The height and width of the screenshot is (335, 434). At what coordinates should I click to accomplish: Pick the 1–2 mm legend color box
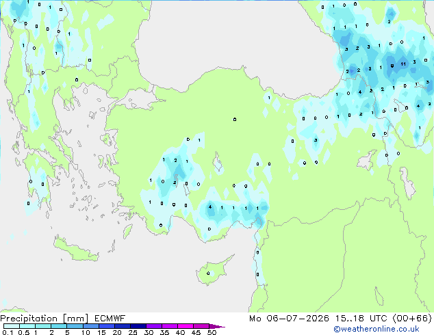(43, 326)
